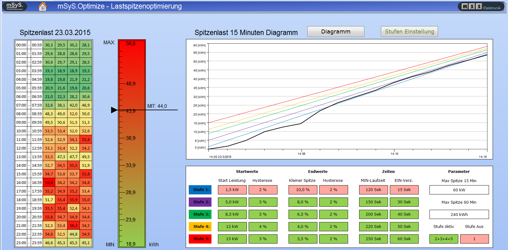Click Stufe Aktiv field showing 2+3+4+5
This screenshot has height=250, width=508.
coord(444,239)
